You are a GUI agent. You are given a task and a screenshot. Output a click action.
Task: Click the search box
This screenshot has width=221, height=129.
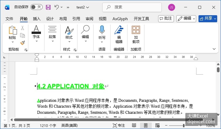click(x=132, y=7)
